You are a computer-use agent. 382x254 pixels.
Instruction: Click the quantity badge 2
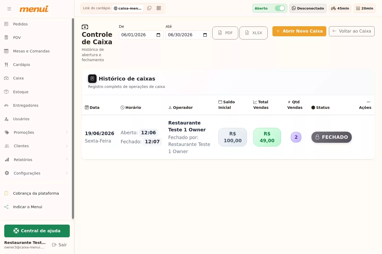point(296,137)
